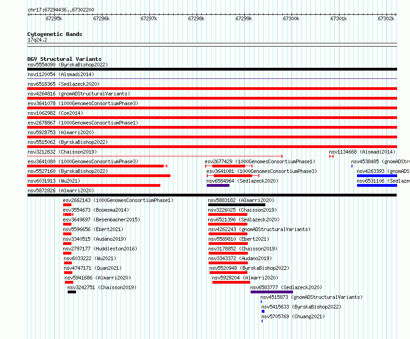
Task: Click the 67295k ruler position label
Action: (x=54, y=18)
